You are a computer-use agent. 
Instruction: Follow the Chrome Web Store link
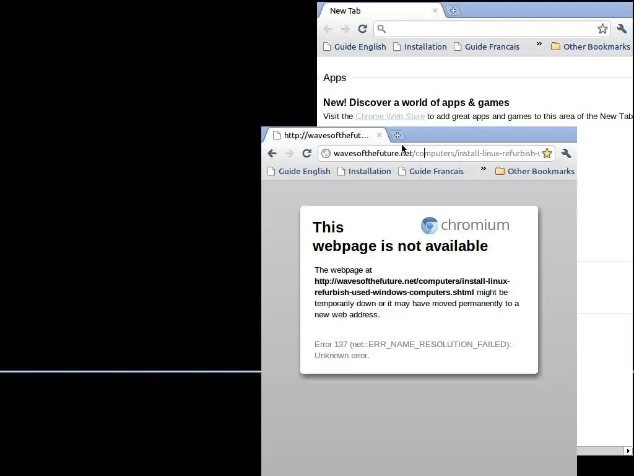pos(390,116)
